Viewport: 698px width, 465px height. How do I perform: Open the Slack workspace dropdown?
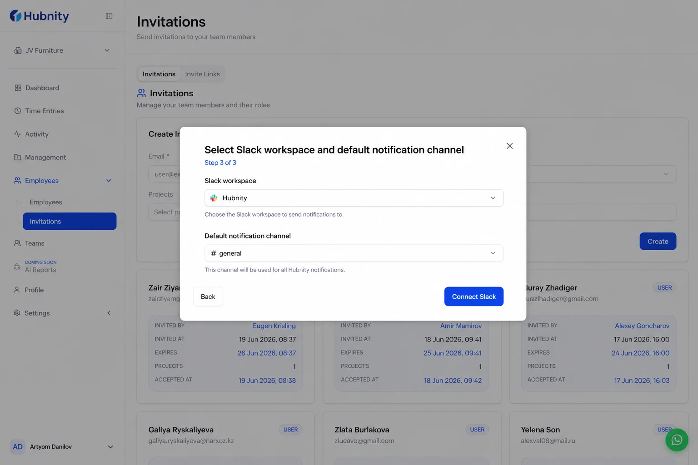(x=354, y=198)
